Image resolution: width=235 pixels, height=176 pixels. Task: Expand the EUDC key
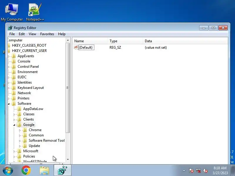[9, 77]
